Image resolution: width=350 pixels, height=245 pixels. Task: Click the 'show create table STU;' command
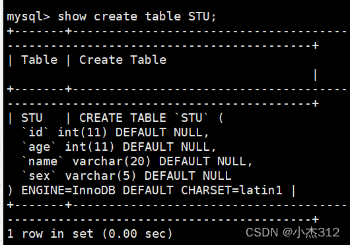(137, 16)
